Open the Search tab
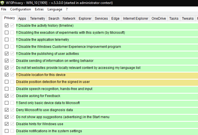Image resolution: width=198 pixels, height=135 pixels. (54, 19)
